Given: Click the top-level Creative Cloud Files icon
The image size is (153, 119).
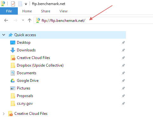Looking at the screenshot, I should (10, 114).
